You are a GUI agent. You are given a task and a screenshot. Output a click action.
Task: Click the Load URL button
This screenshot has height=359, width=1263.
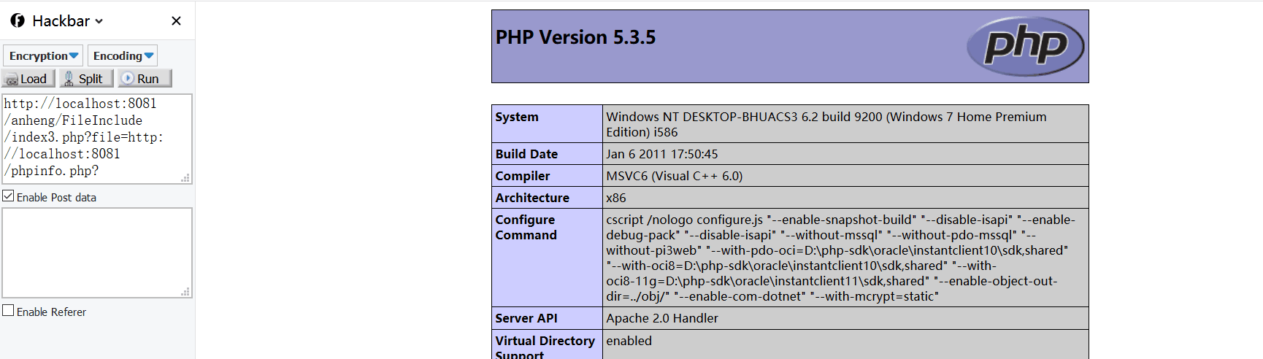pos(28,78)
